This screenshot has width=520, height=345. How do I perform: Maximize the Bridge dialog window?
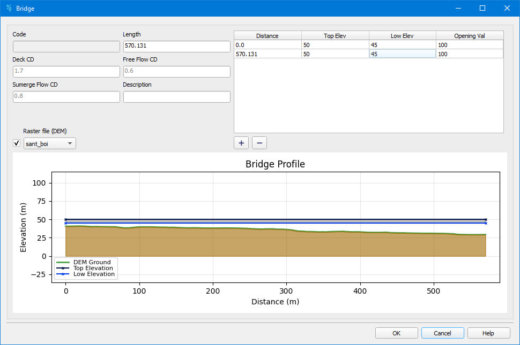[x=482, y=8]
